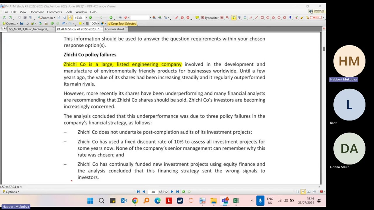The height and width of the screenshot is (210, 374).
Task: Click the green zoom out button
Action: (x=90, y=18)
